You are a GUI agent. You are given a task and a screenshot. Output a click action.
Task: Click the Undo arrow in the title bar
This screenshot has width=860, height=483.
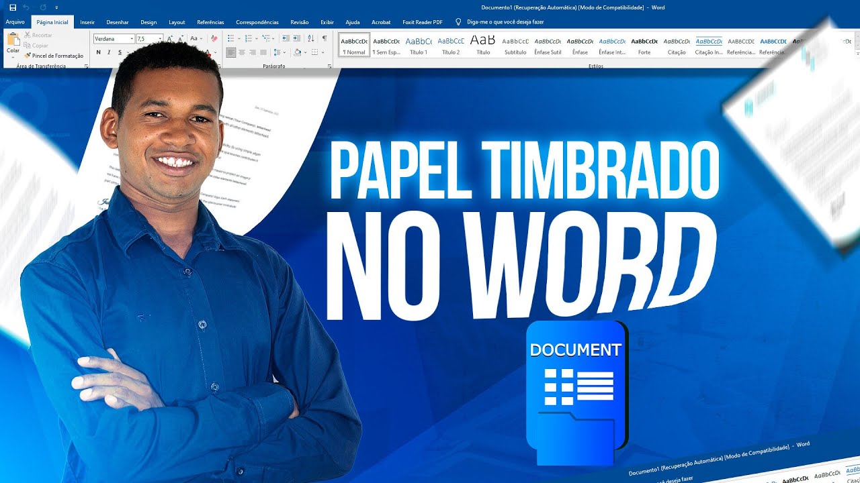pyautogui.click(x=28, y=7)
